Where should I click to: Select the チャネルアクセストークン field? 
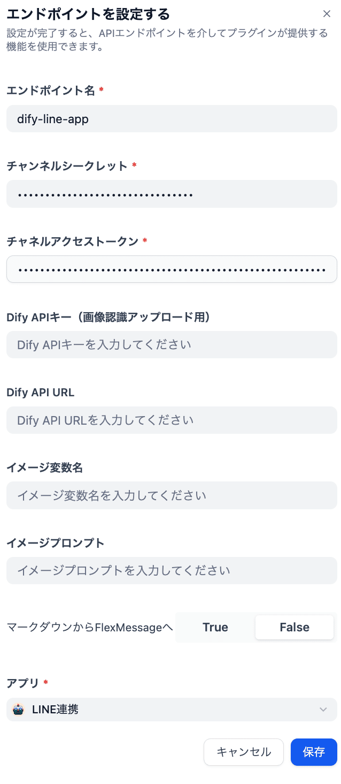click(x=171, y=269)
